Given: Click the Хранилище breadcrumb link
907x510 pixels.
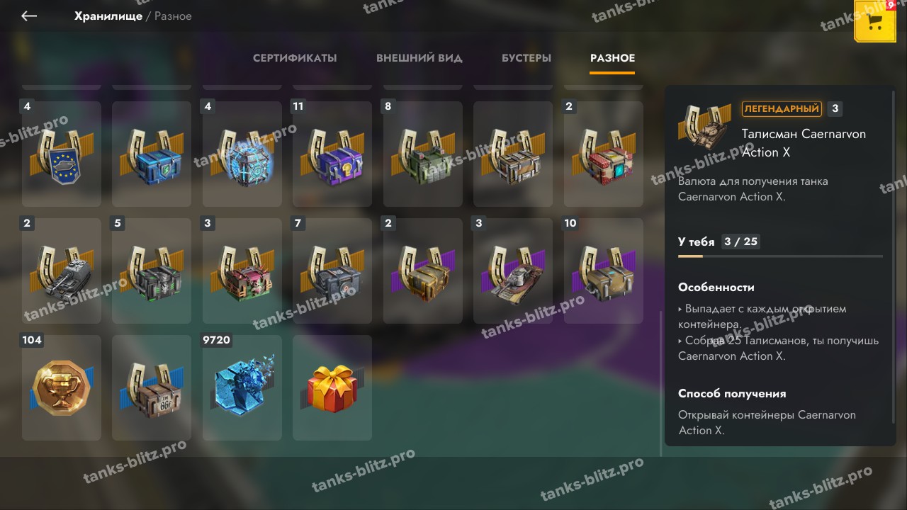Looking at the screenshot, I should tap(108, 16).
